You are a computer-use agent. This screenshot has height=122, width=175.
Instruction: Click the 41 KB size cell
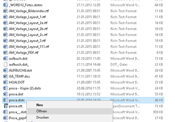pyautogui.click(x=159, y=76)
